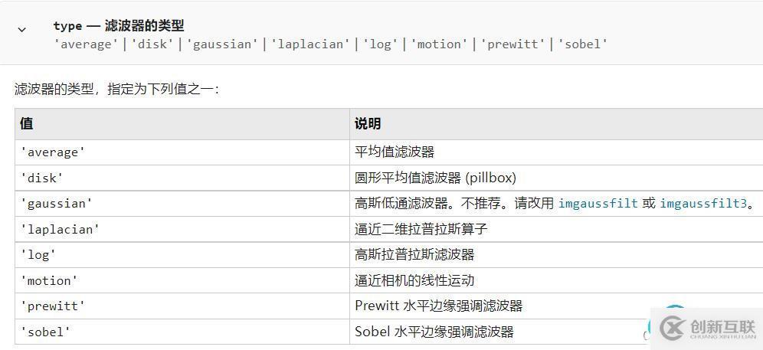The image size is (763, 350).
Task: Select the 'sobel' value cell
Action: (182, 332)
